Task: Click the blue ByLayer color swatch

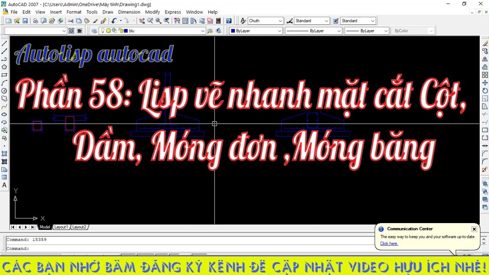Action: [233, 31]
